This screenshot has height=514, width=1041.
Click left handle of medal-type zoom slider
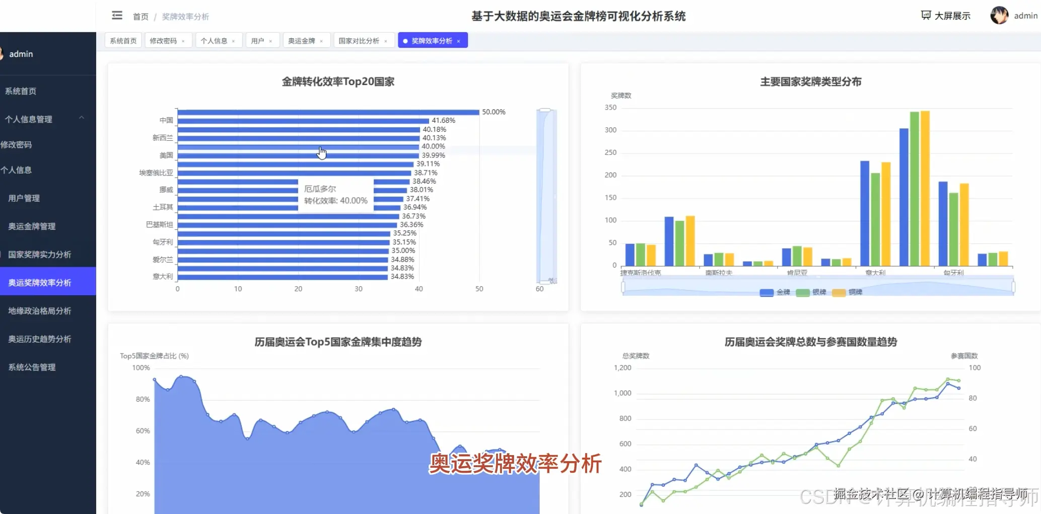623,287
